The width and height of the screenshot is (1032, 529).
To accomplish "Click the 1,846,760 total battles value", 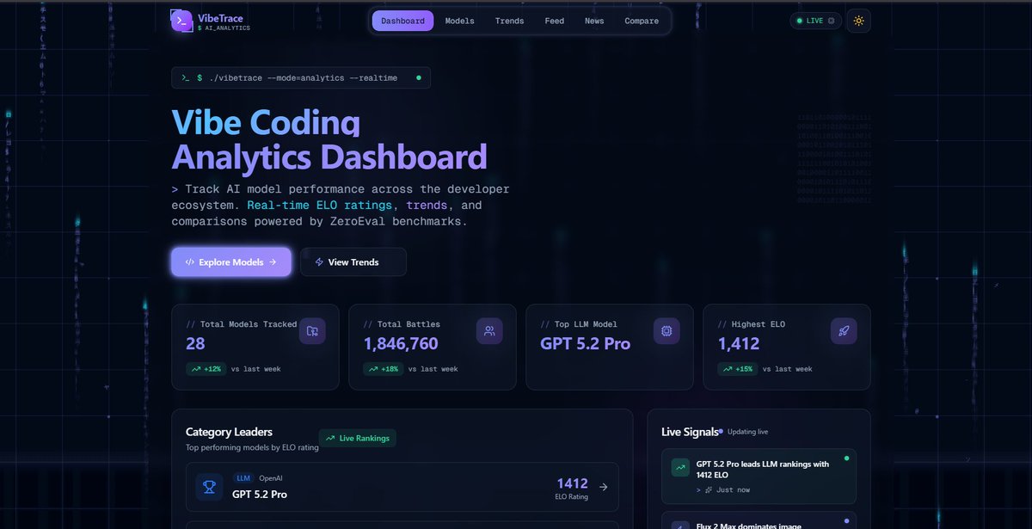I will pyautogui.click(x=401, y=344).
